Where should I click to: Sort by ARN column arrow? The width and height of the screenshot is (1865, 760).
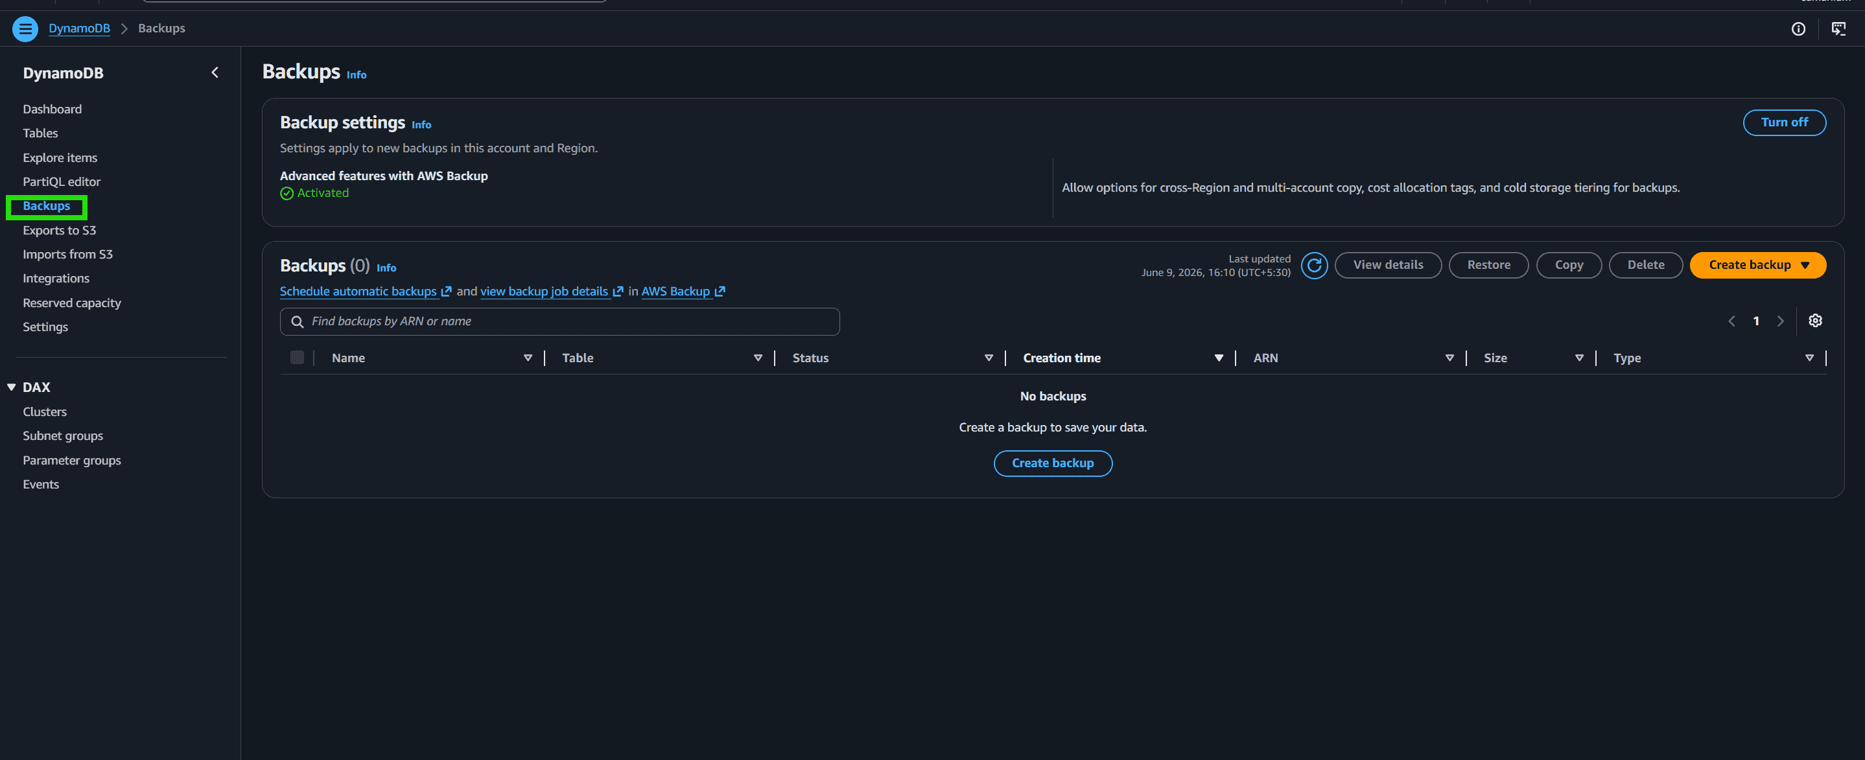(1449, 358)
